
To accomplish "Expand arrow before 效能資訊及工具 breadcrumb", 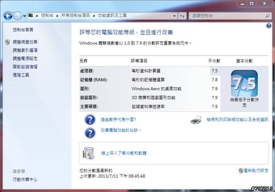I will click(x=94, y=16).
